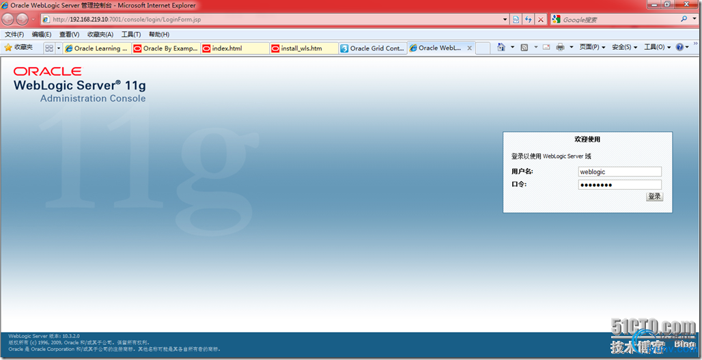Viewport: 702px width, 360px height.
Task: Open the 查看(V) menu
Action: point(69,34)
